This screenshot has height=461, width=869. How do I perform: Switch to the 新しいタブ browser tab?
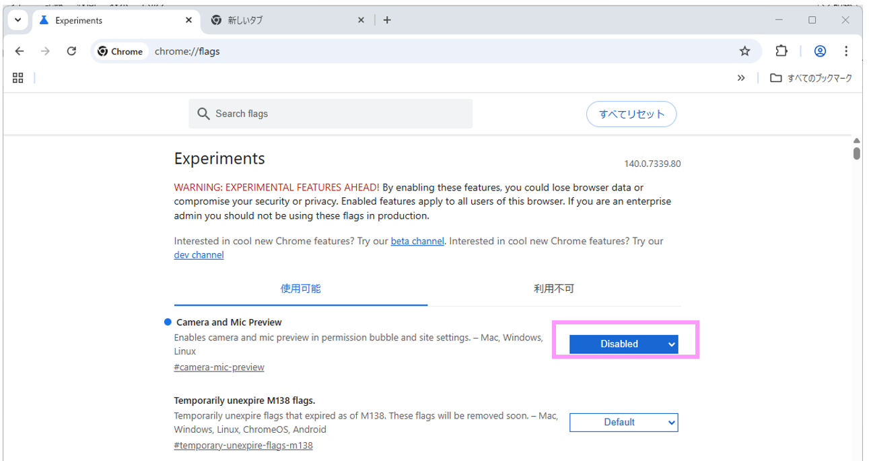click(x=283, y=20)
